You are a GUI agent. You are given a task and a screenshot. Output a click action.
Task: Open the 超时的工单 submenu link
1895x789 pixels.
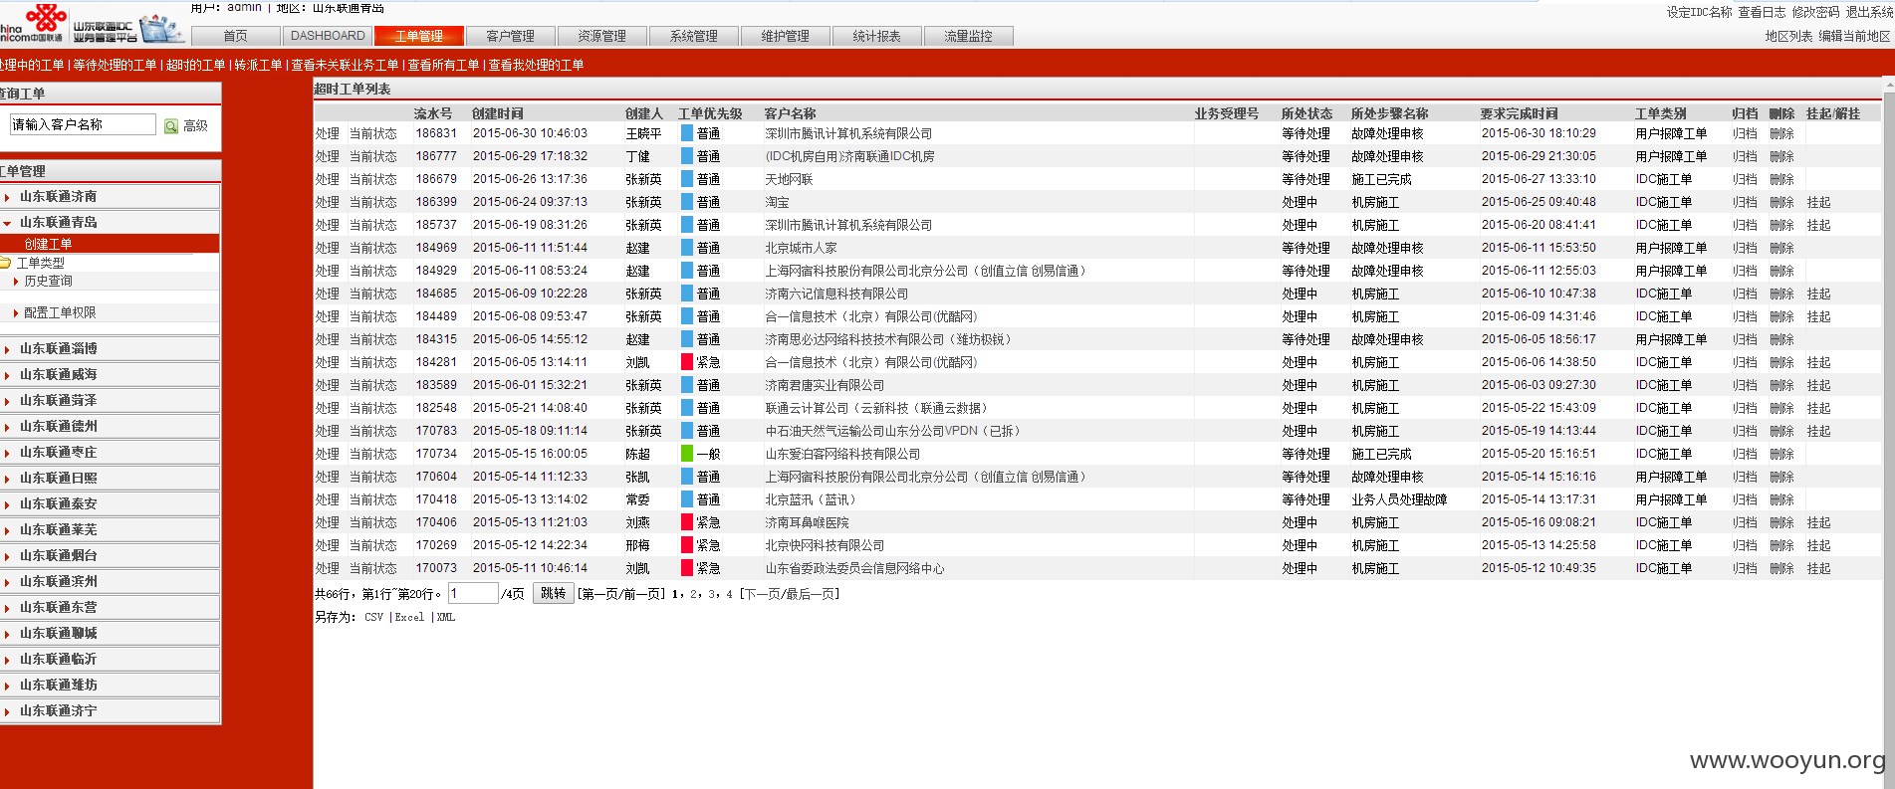[x=195, y=65]
